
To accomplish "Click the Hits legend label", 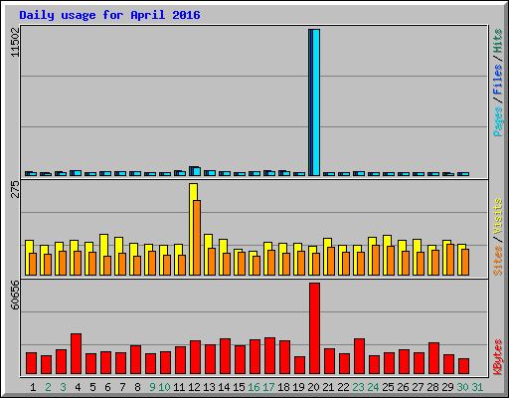I will (x=498, y=41).
